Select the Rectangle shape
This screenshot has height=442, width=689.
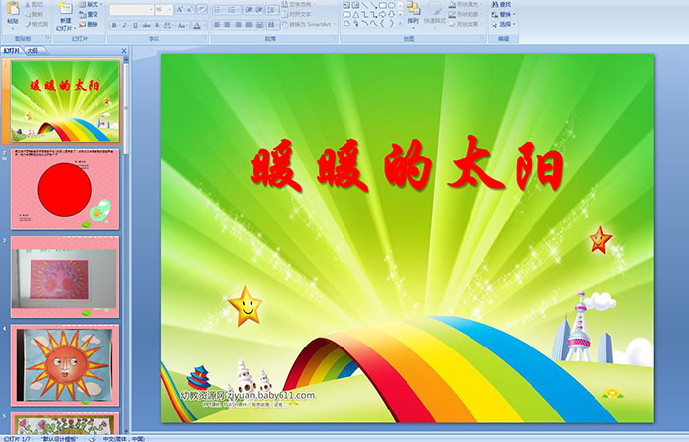(x=382, y=5)
